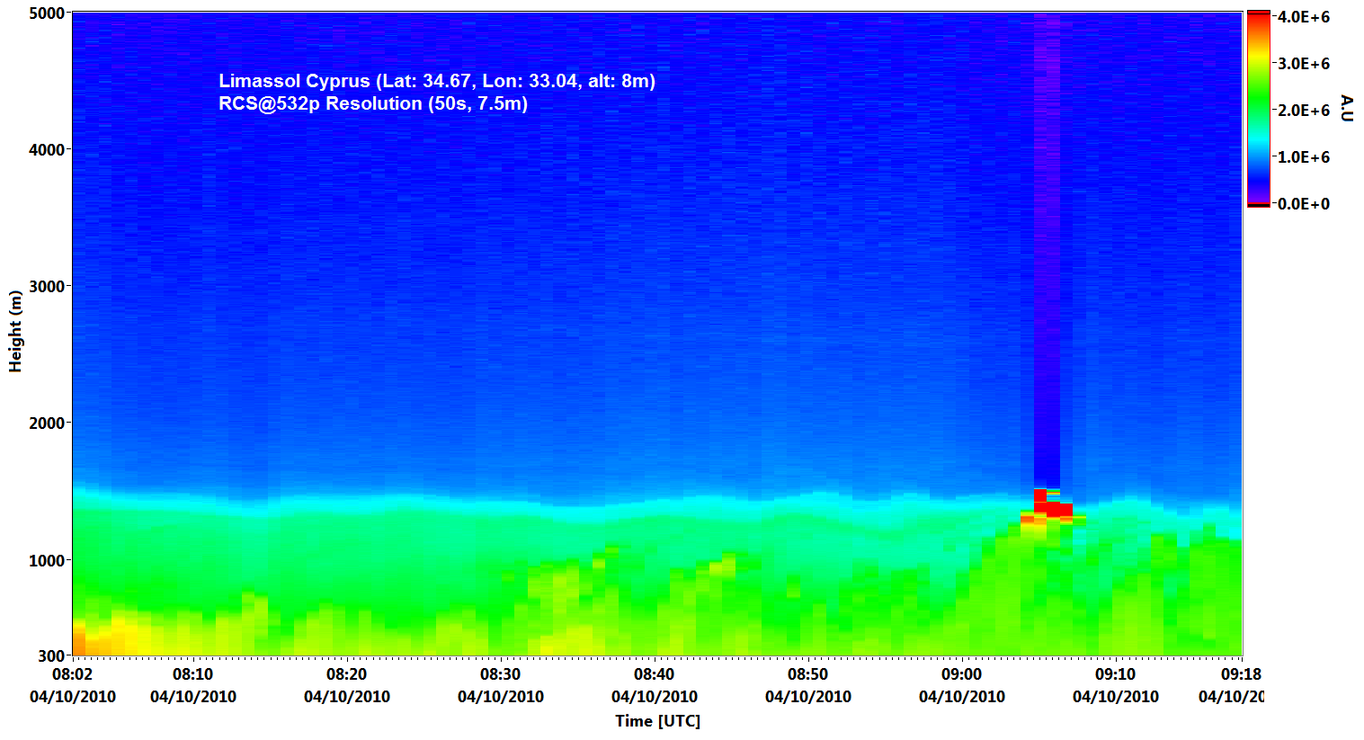Select the Height (m) axis title
This screenshot has width=1364, height=740.
(x=15, y=331)
